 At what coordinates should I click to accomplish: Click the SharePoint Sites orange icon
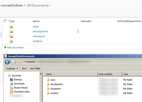coord(11,92)
